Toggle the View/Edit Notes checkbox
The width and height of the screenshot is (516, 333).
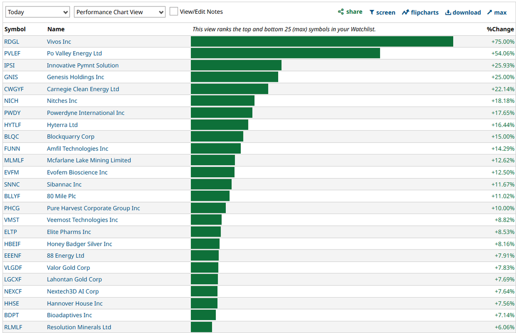(x=174, y=12)
